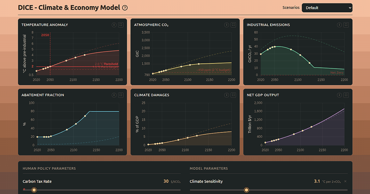
Task: Click the '2.0 °C Threshold' label
Action: pos(106,64)
